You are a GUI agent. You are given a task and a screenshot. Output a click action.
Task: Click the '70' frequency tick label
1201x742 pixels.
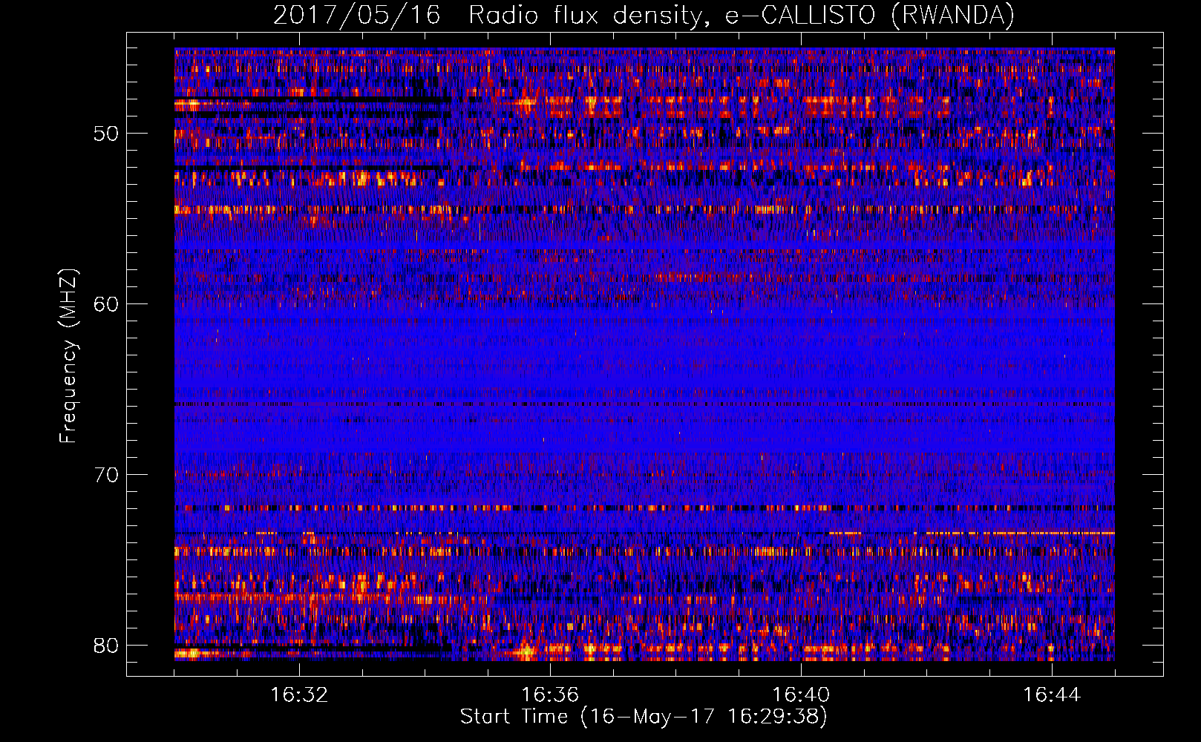105,475
